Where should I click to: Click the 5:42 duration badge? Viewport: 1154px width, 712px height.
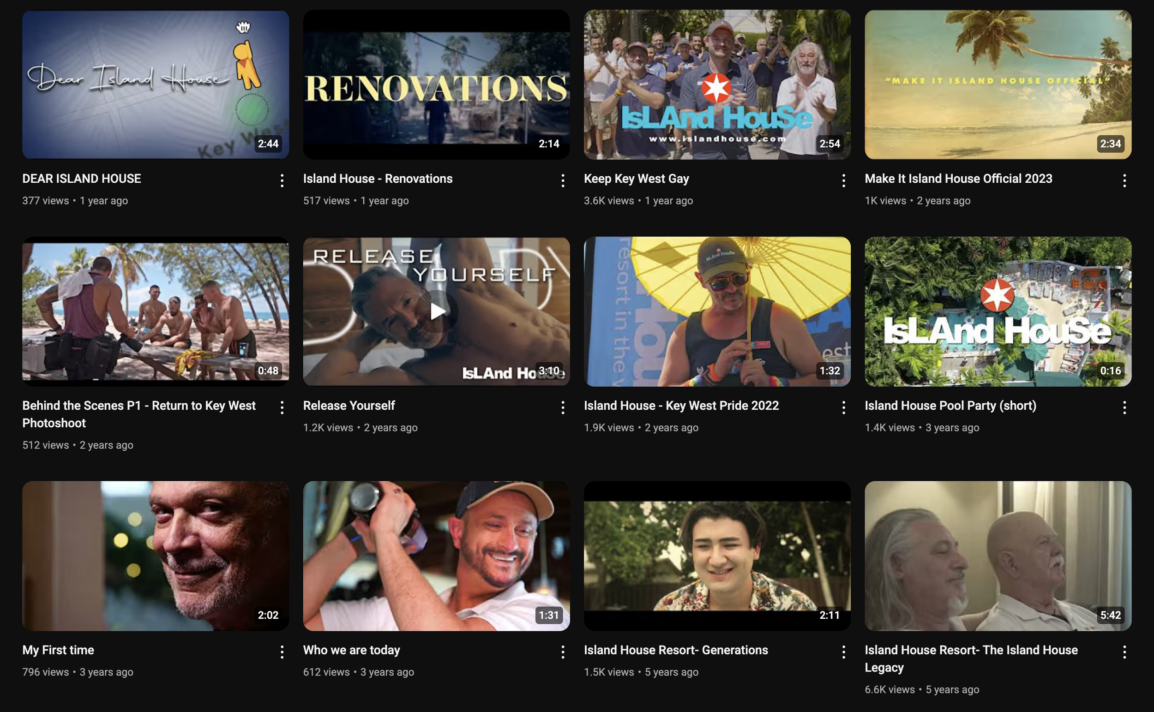click(1110, 615)
